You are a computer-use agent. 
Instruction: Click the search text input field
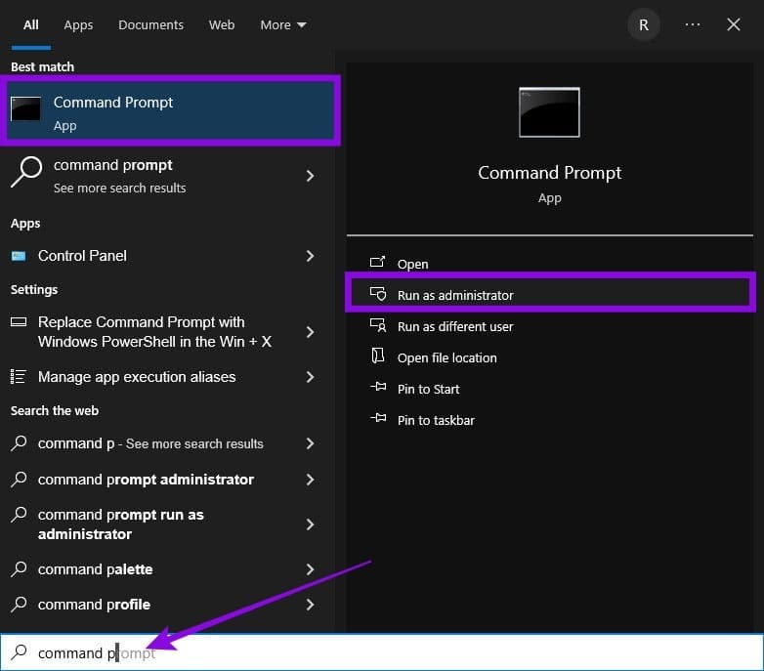pyautogui.click(x=382, y=652)
